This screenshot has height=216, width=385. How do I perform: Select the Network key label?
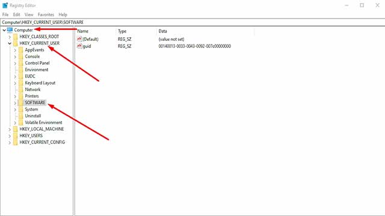[x=32, y=89]
